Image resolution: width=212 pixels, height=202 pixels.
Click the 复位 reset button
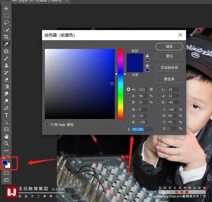click(x=169, y=56)
